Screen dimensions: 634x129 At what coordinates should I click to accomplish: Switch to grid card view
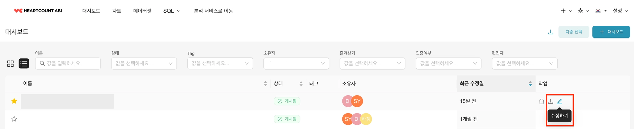pos(11,64)
